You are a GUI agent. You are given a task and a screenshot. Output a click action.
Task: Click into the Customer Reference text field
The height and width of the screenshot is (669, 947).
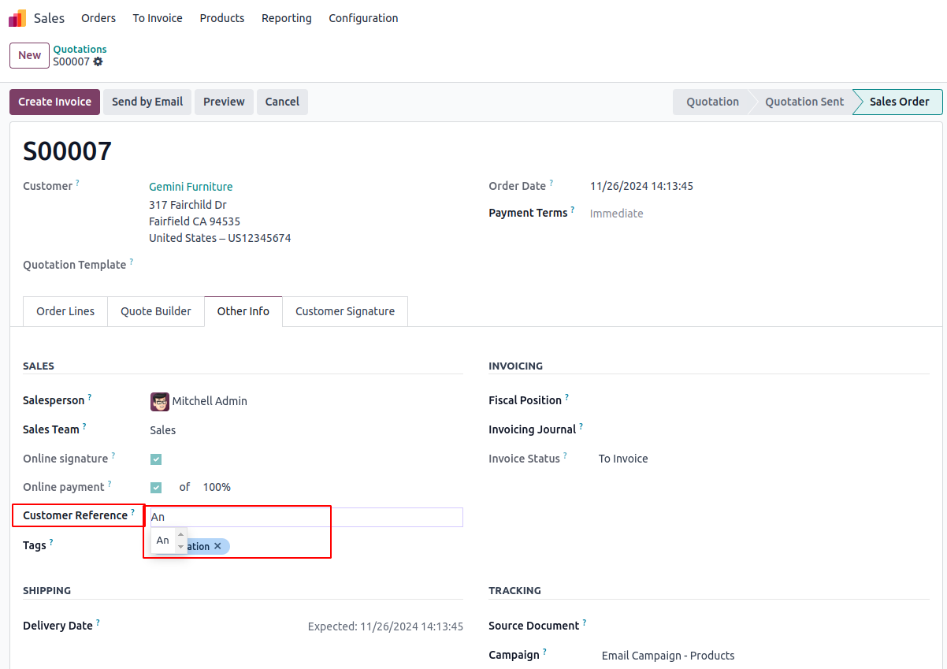pyautogui.click(x=307, y=517)
